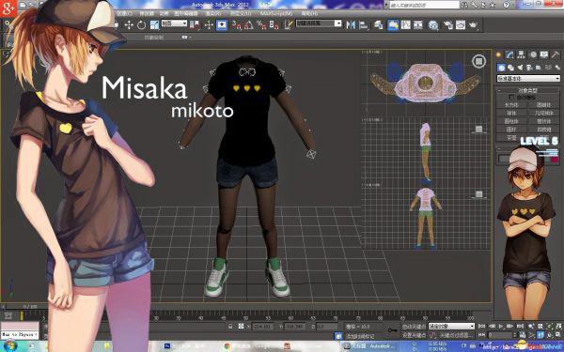Open the named selection sets dropdown
Screen dimensions: 564x352
coord(319,23)
